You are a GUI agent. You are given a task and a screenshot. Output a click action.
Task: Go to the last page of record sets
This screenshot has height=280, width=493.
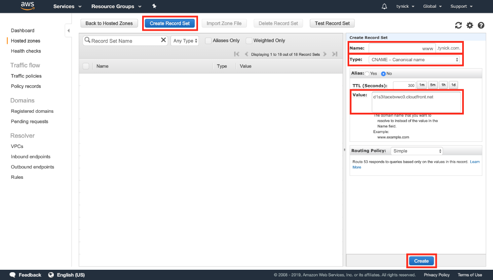pyautogui.click(x=335, y=54)
